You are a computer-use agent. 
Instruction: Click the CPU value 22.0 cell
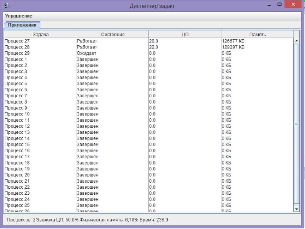pos(154,47)
